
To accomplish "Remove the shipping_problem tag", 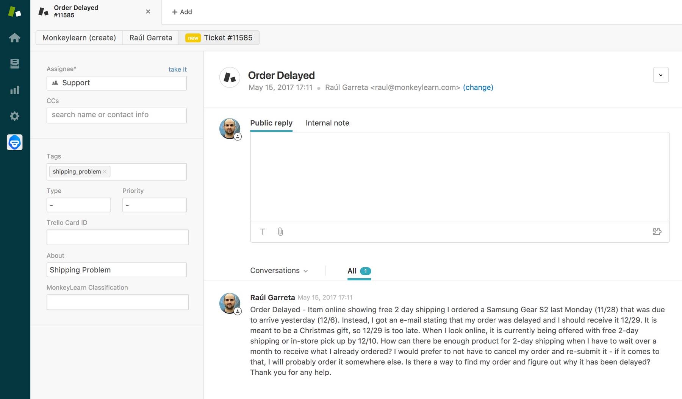I will click(x=105, y=172).
